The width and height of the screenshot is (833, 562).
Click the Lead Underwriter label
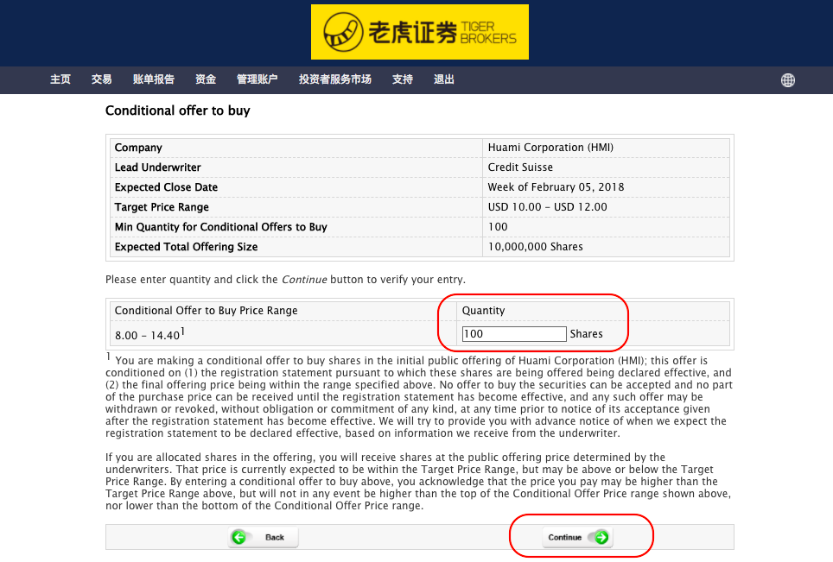coord(158,167)
